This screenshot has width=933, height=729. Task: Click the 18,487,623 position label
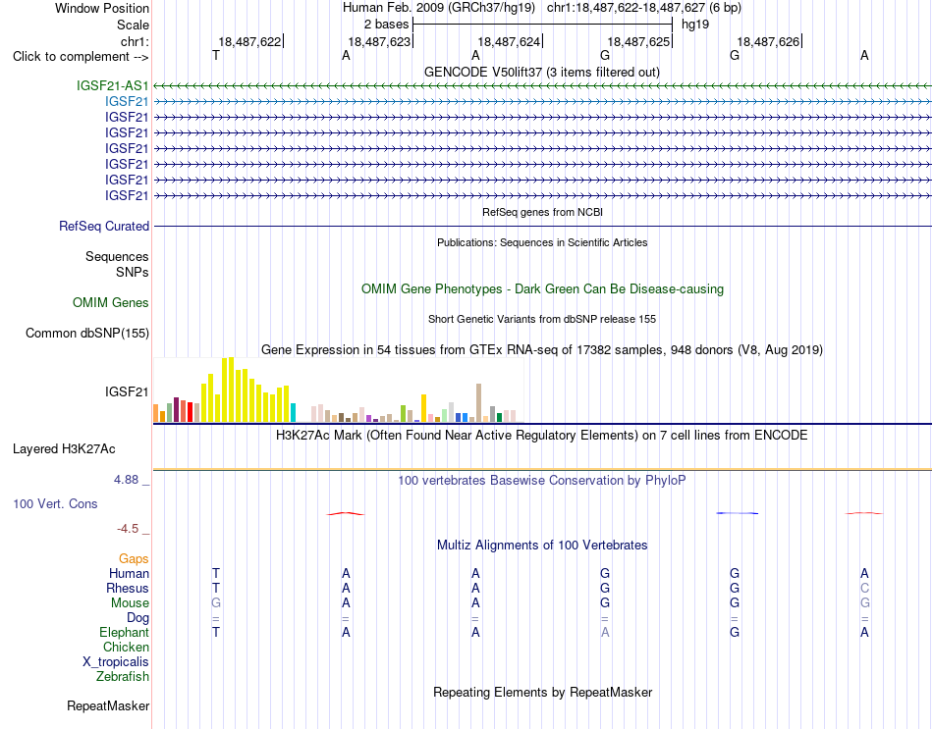pos(379,41)
